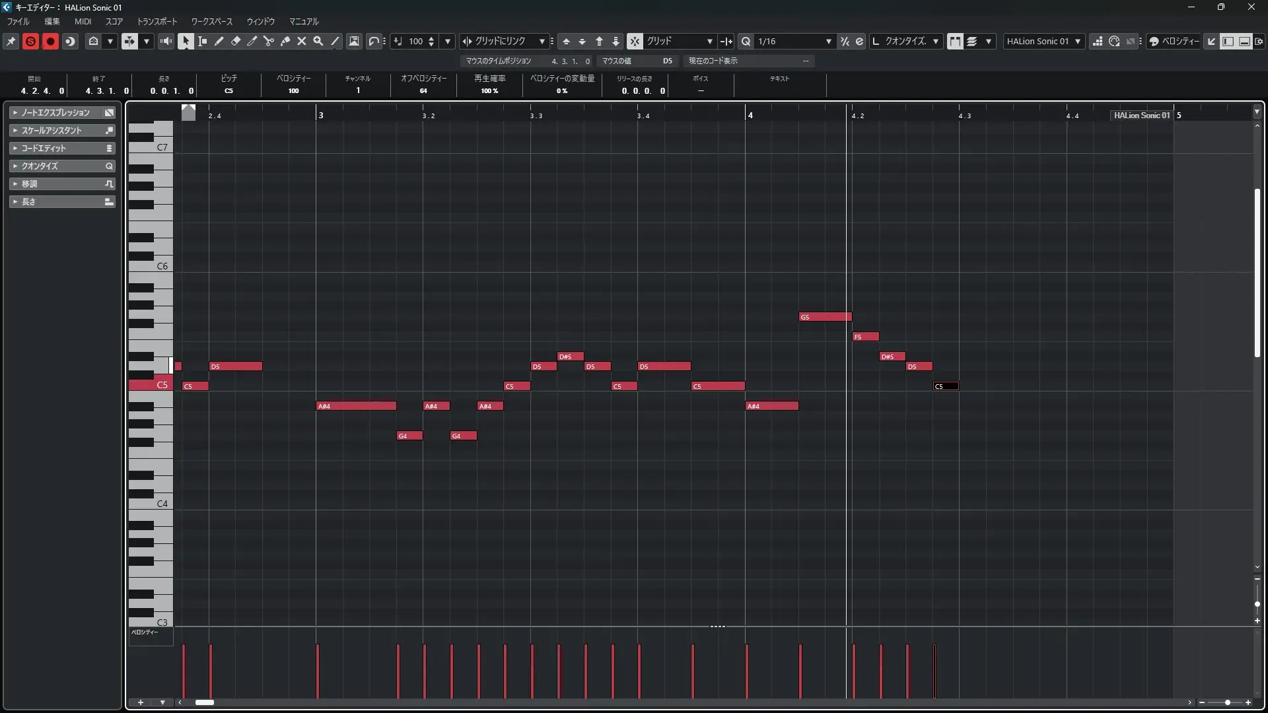Select the Mute X tool
This screenshot has width=1268, height=713.
[302, 41]
